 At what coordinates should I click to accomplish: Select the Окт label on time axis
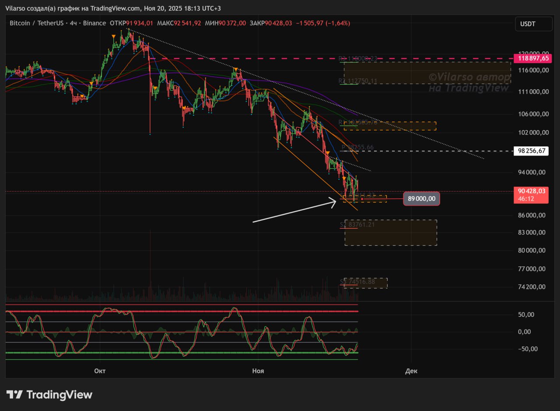click(x=100, y=371)
